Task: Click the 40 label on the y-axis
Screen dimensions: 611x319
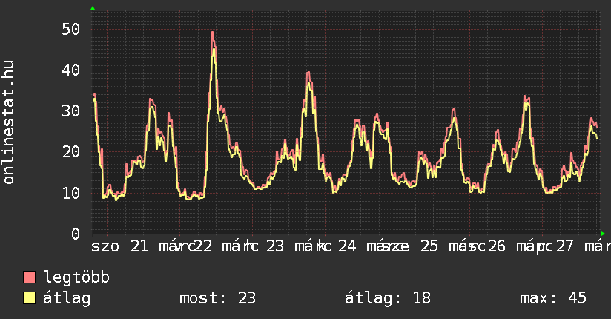Action: [71, 70]
